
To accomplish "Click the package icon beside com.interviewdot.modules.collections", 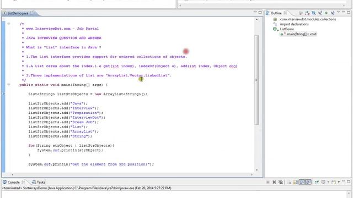I will 275,19.
